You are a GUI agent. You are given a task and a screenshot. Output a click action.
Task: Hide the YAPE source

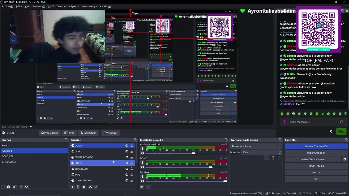[127, 174]
